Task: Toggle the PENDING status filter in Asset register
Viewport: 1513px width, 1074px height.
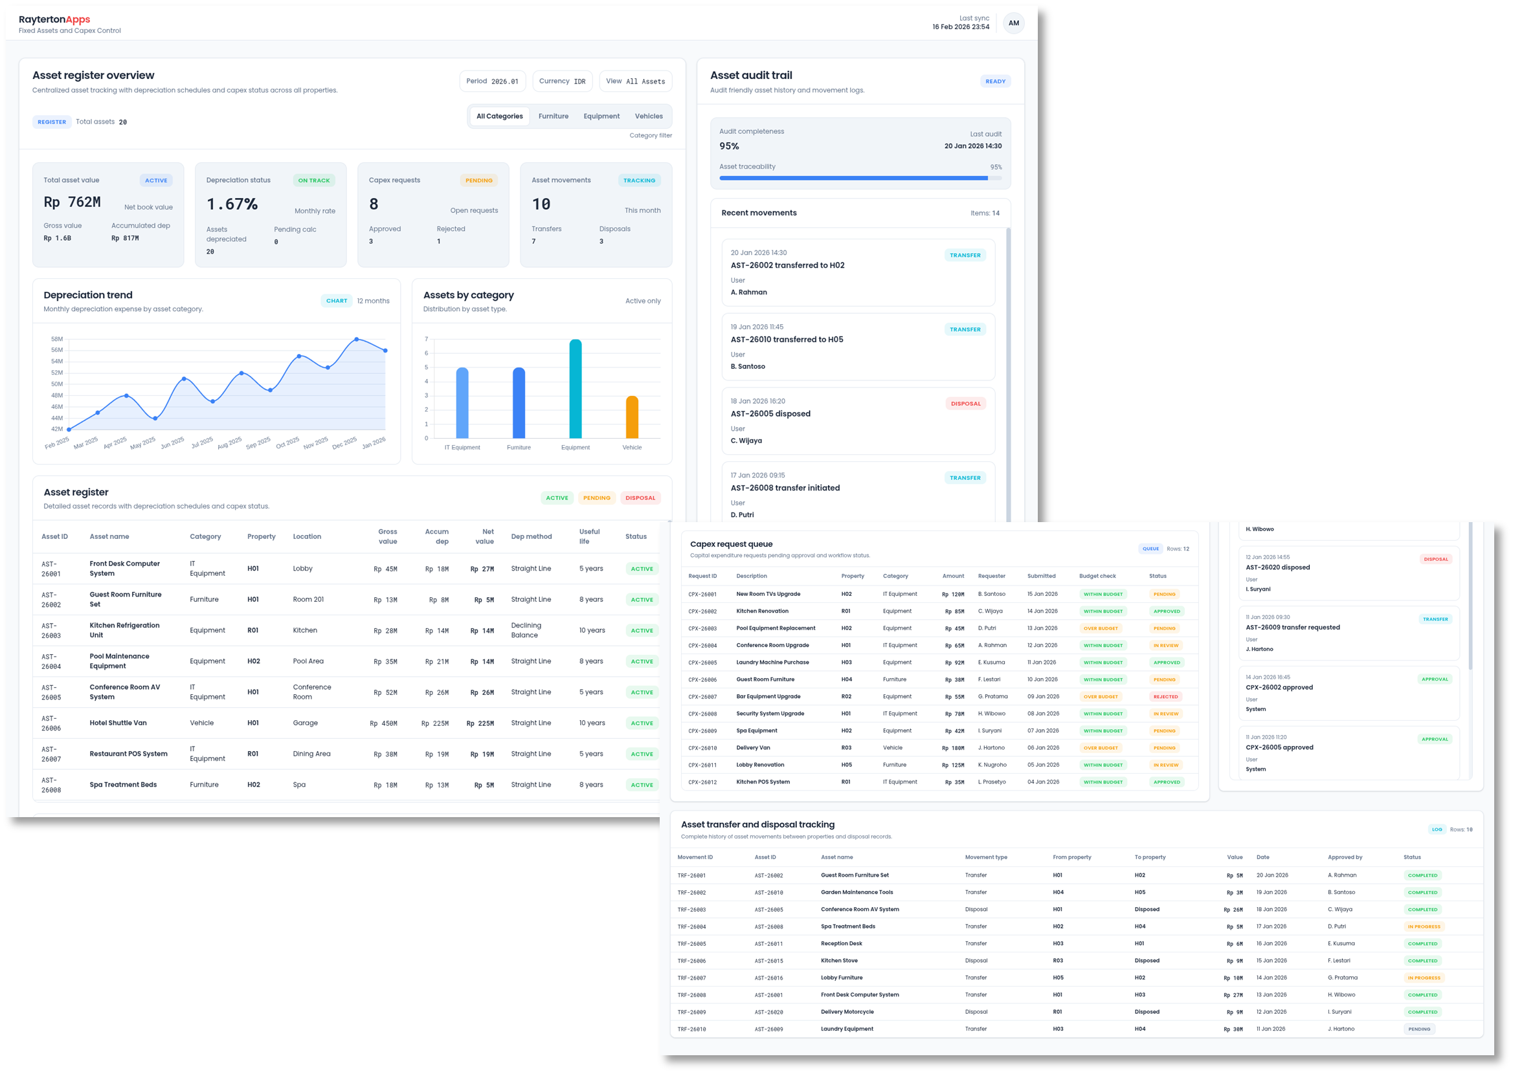Action: (x=596, y=498)
